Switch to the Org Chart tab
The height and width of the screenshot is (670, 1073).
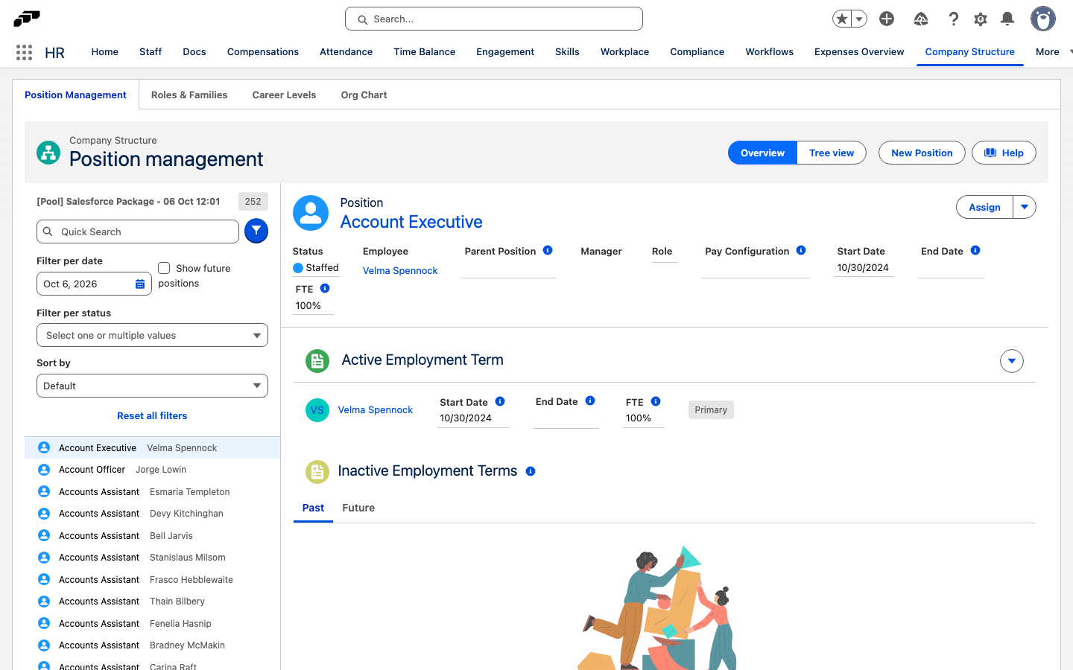(x=364, y=95)
